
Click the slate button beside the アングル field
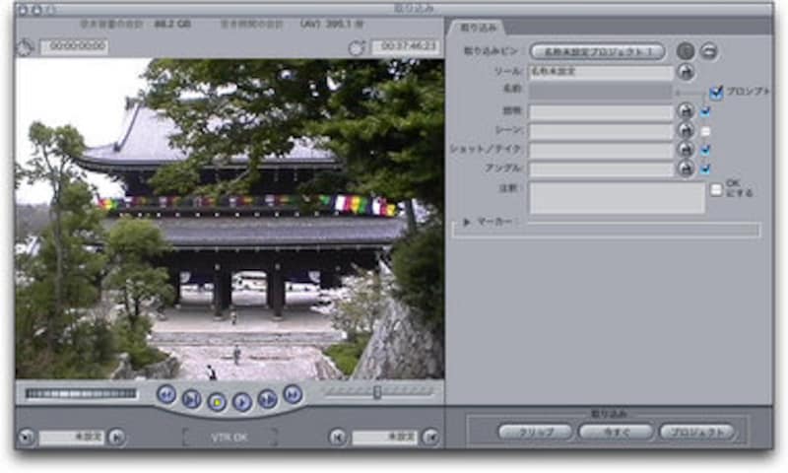tap(686, 169)
